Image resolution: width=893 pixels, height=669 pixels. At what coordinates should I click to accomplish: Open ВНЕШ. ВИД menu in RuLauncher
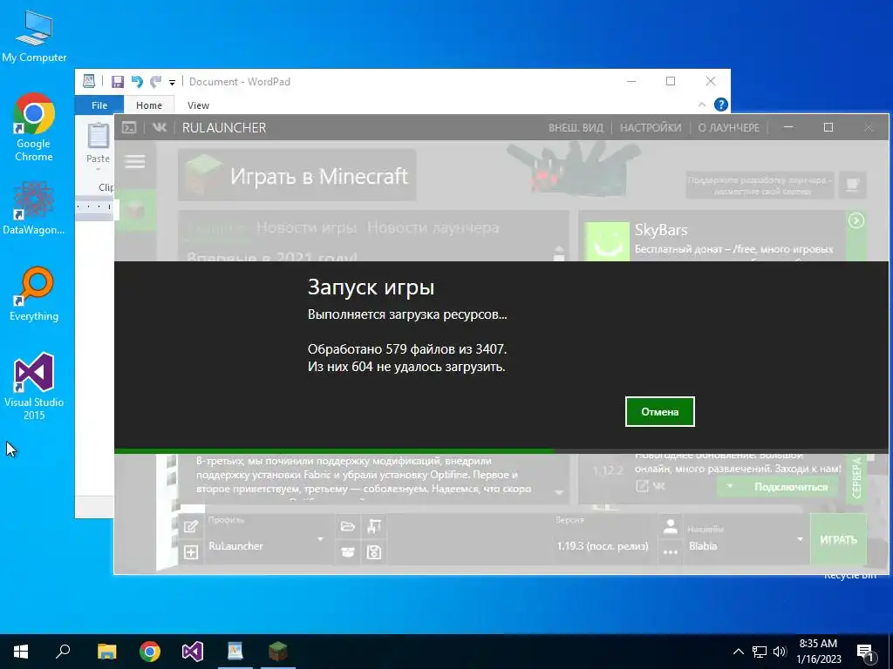pos(576,128)
